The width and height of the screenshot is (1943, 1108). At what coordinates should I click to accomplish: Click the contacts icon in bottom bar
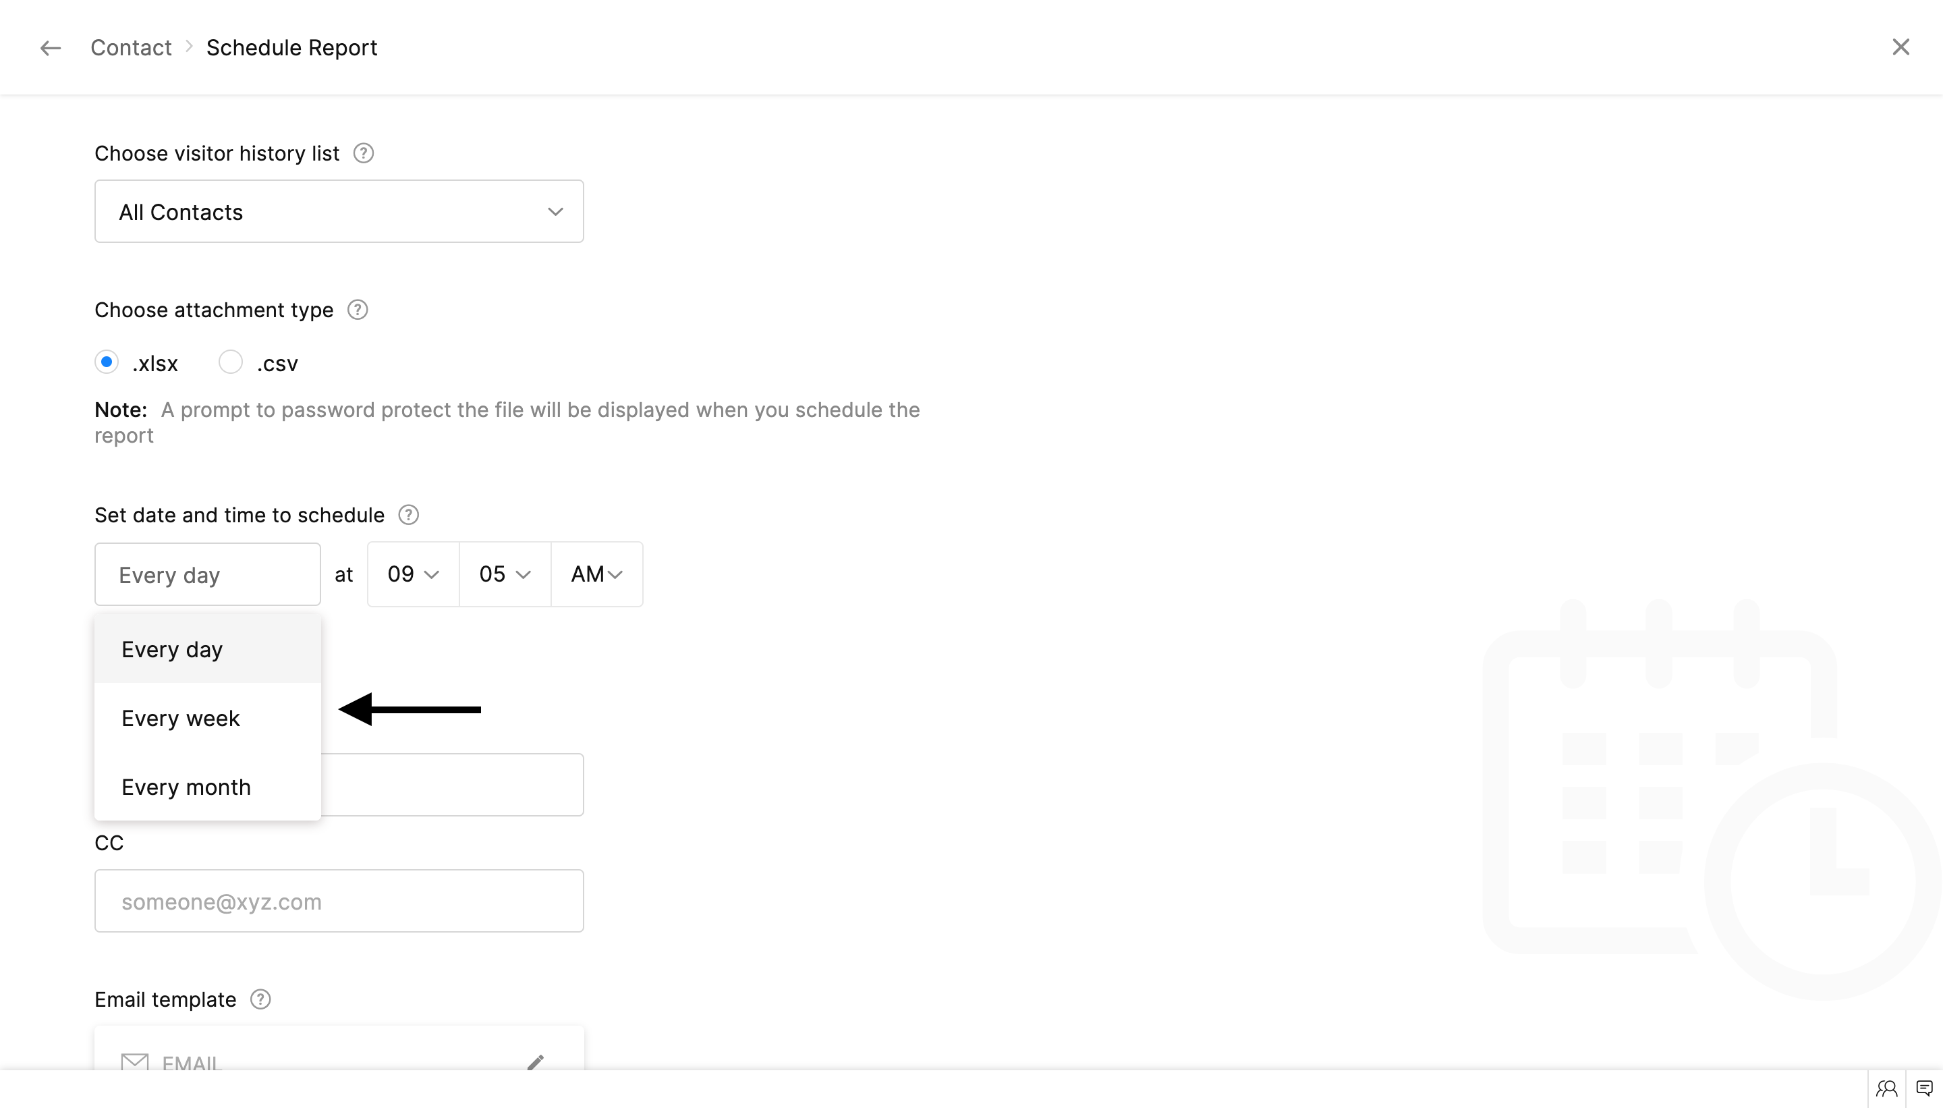1887,1088
